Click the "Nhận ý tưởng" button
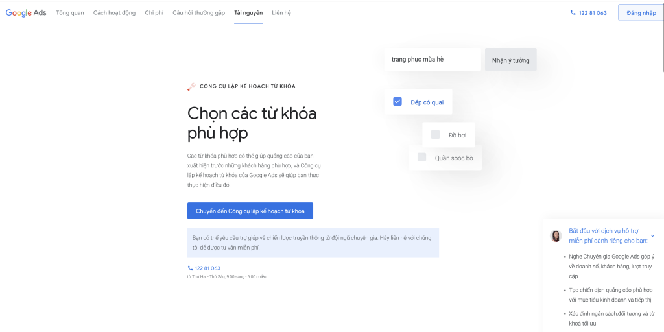 (x=510, y=60)
